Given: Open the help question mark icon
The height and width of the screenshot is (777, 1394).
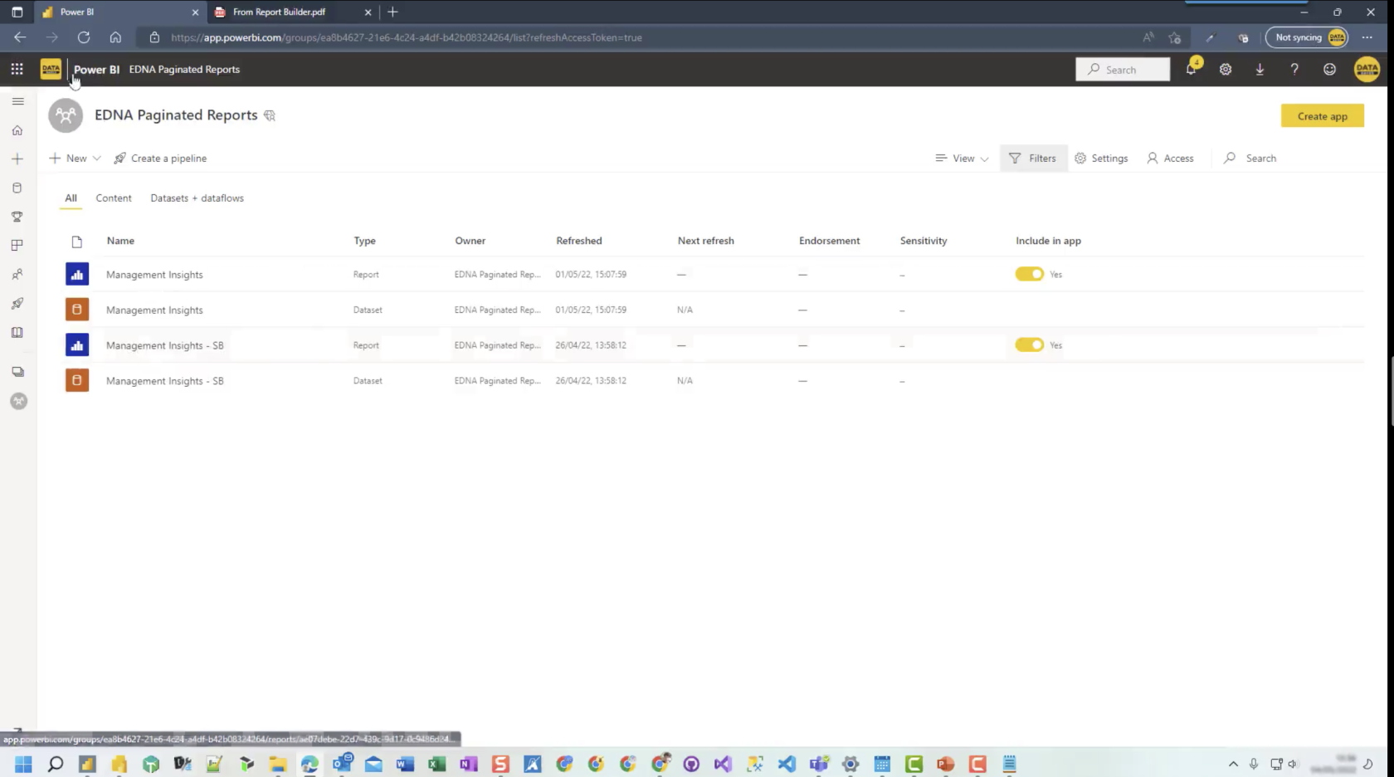Looking at the screenshot, I should (1294, 70).
